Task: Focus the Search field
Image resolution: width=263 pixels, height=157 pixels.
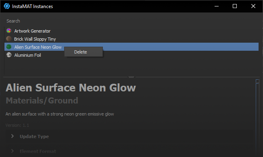Action: click(x=131, y=21)
